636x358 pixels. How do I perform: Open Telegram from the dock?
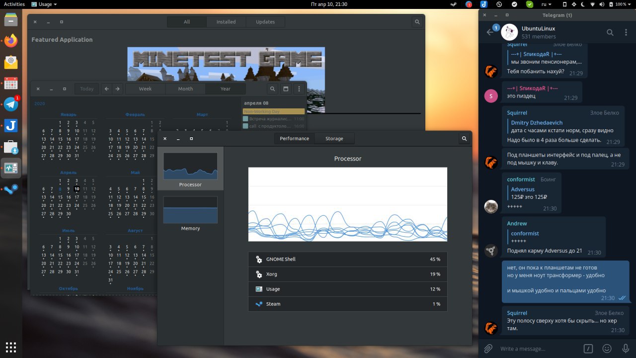point(11,104)
